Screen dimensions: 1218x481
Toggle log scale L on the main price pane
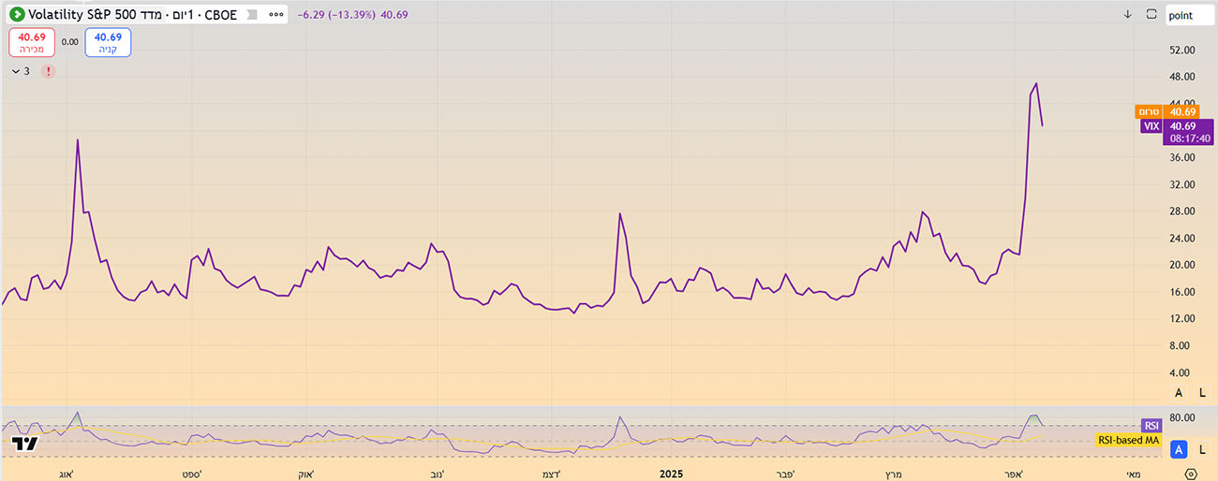[x=1202, y=393]
